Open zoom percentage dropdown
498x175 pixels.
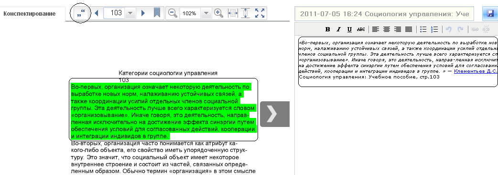206,13
